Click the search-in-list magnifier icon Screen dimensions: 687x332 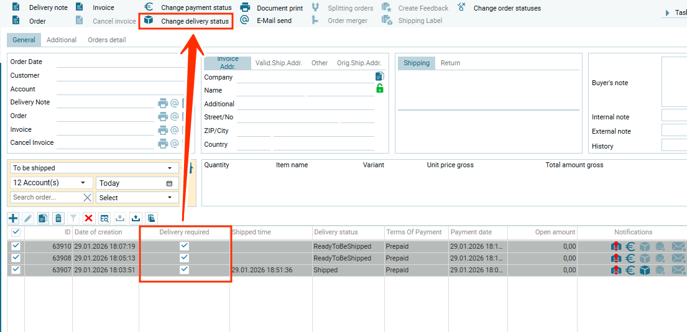coord(104,218)
